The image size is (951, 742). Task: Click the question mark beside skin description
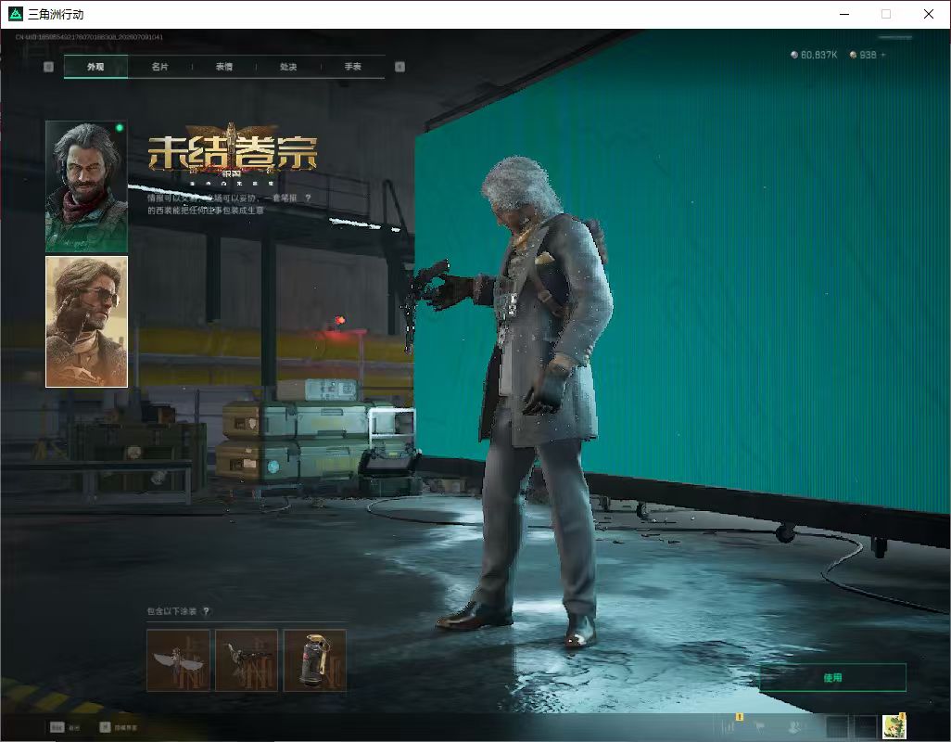point(308,198)
